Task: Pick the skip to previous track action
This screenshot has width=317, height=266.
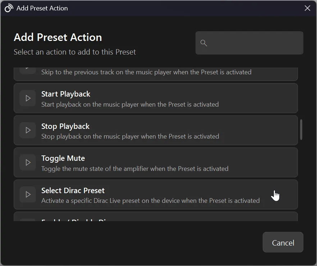Action: point(156,70)
